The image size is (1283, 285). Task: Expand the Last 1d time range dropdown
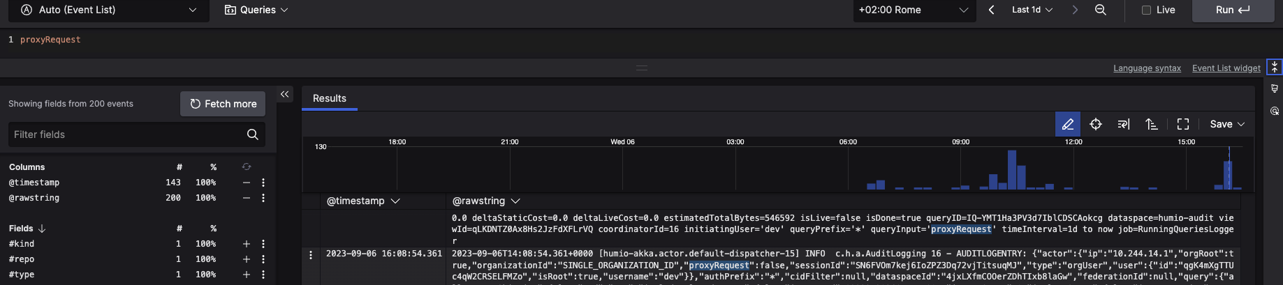tap(1032, 10)
